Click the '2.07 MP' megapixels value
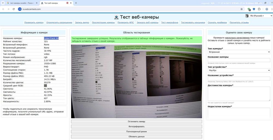The width and height of the screenshot is (273, 140). click(x=48, y=60)
